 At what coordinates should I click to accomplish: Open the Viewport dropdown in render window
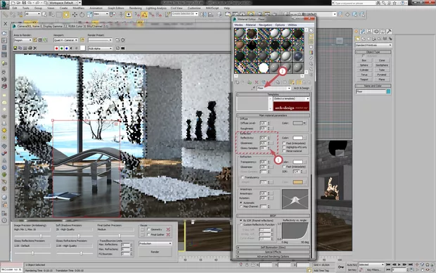(65, 40)
